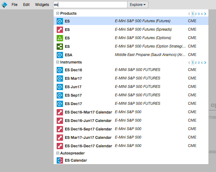Collapse the Products section
Image resolution: width=216 pixels, height=172 pixels.
pos(58,13)
